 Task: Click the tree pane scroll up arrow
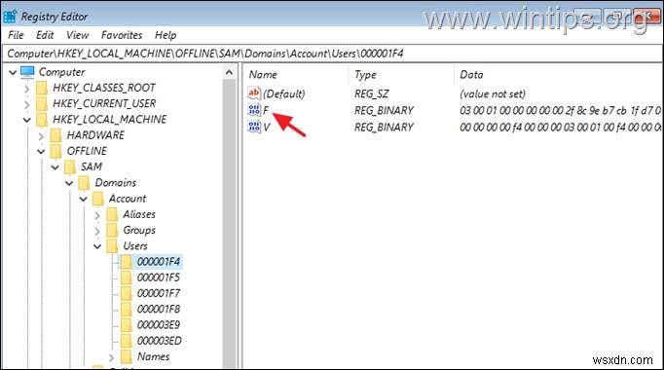click(229, 72)
